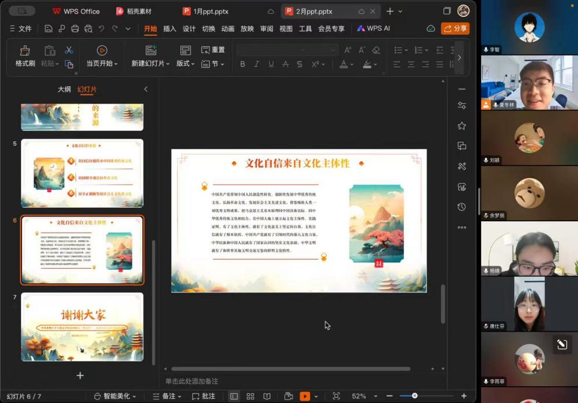The image size is (578, 403).
Task: Click the save icon in quick access toolbar
Action: pyautogui.click(x=48, y=28)
